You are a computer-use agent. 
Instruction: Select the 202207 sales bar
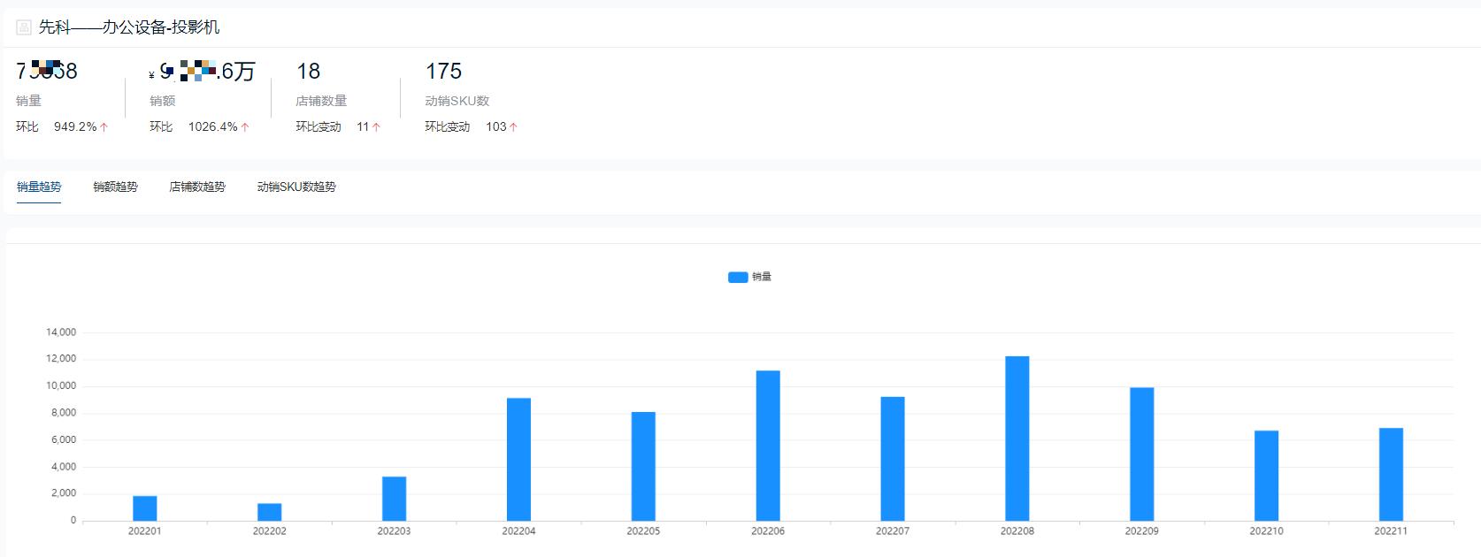click(x=893, y=459)
